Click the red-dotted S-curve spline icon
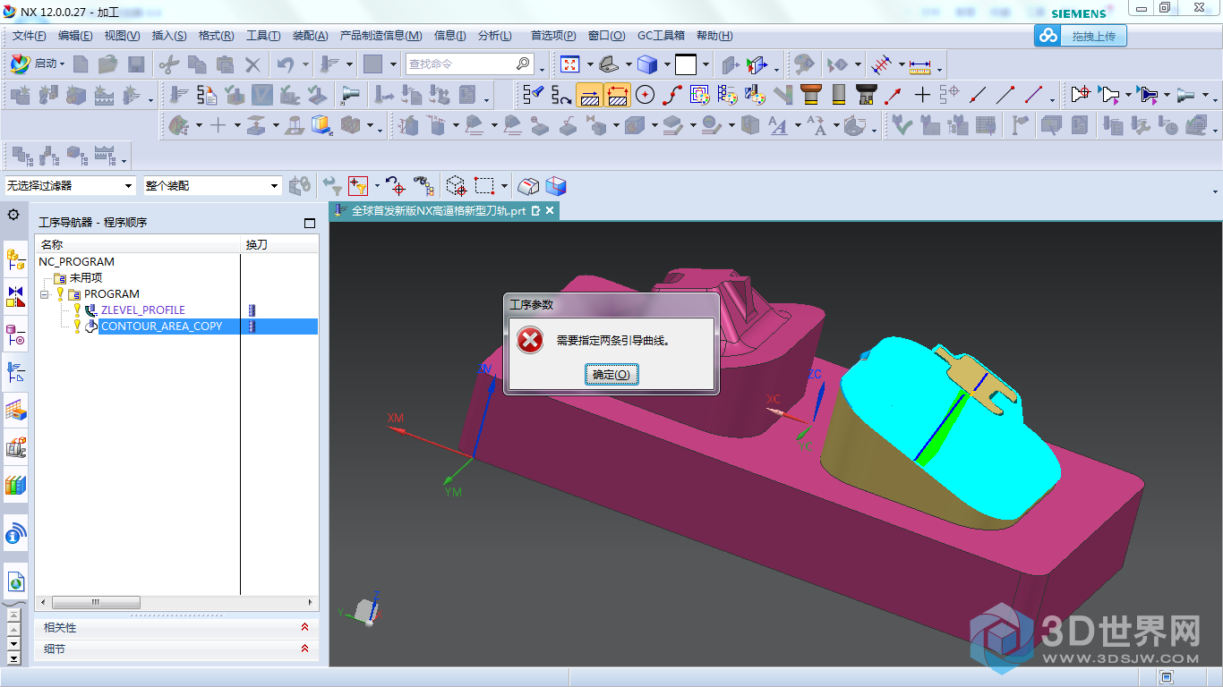This screenshot has width=1223, height=687. pyautogui.click(x=672, y=94)
